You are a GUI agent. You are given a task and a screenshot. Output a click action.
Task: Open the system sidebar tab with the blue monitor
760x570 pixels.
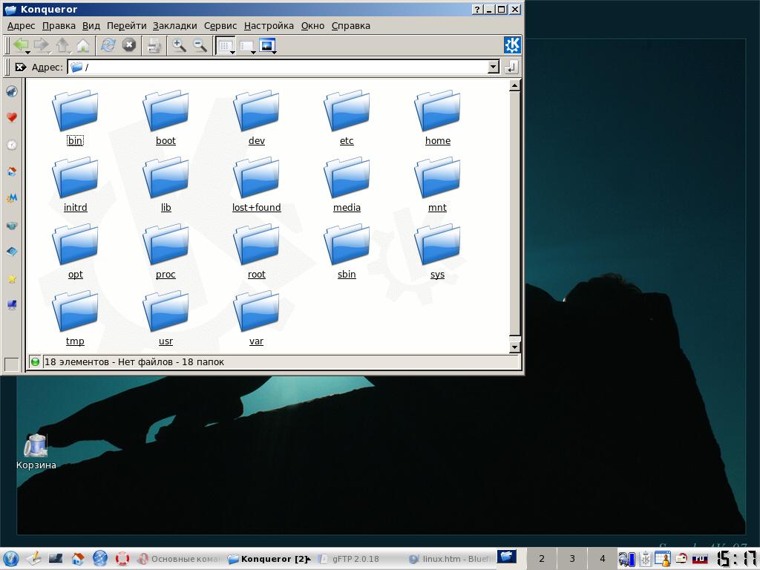click(x=12, y=305)
